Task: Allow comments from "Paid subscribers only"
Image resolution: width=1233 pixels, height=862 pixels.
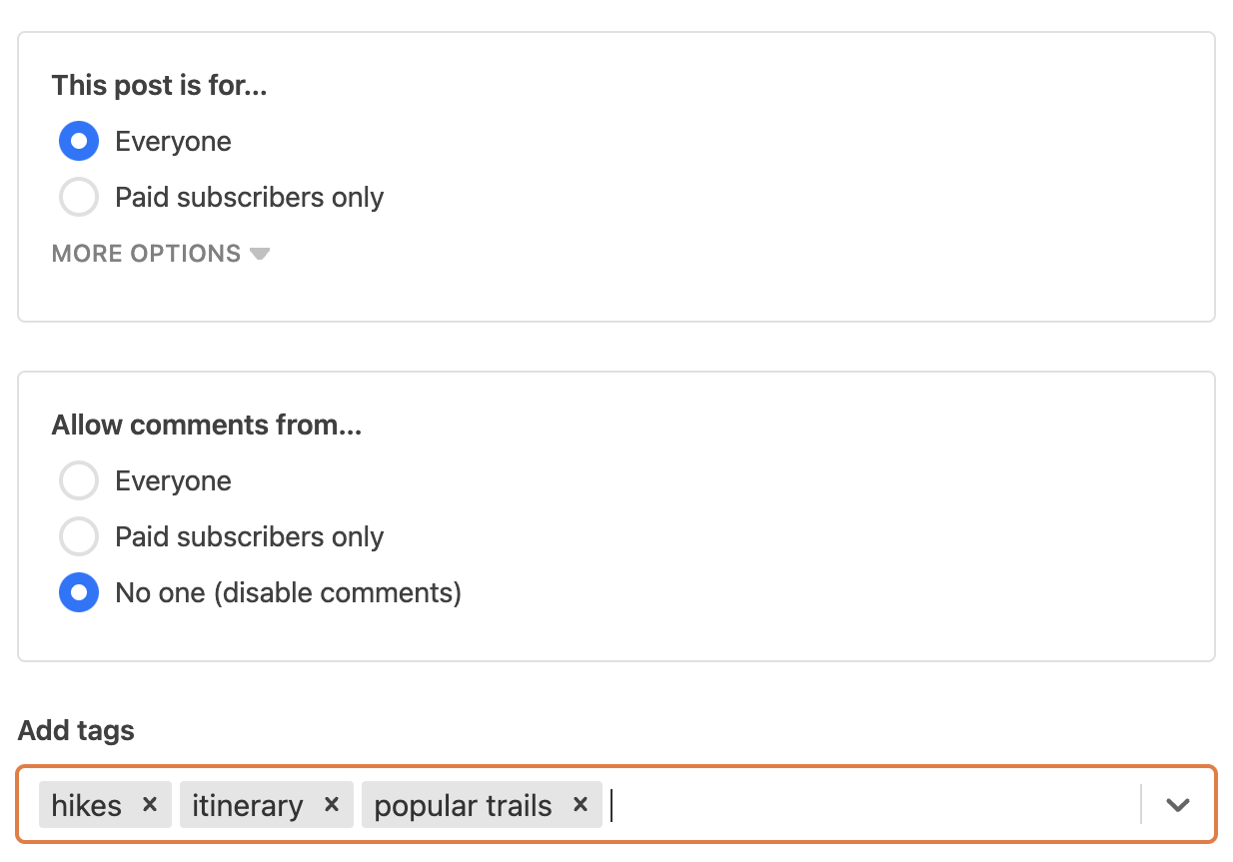Action: 78,536
